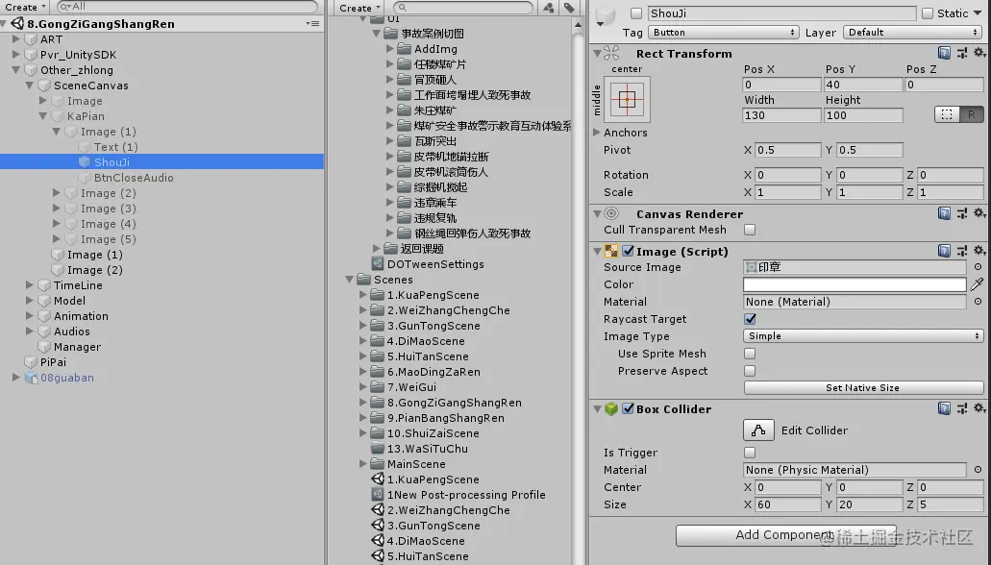Click the GameObject cube icon in Inspector
The height and width of the screenshot is (565, 991).
606,16
